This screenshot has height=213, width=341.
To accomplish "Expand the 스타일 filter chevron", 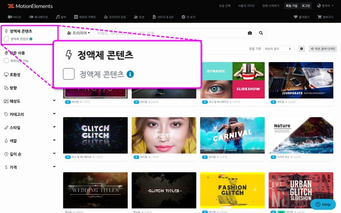I will tap(54, 127).
